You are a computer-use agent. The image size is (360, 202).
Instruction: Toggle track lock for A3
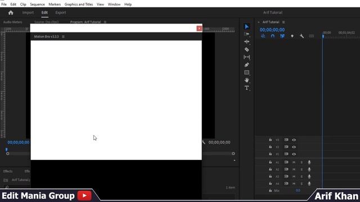point(271,176)
